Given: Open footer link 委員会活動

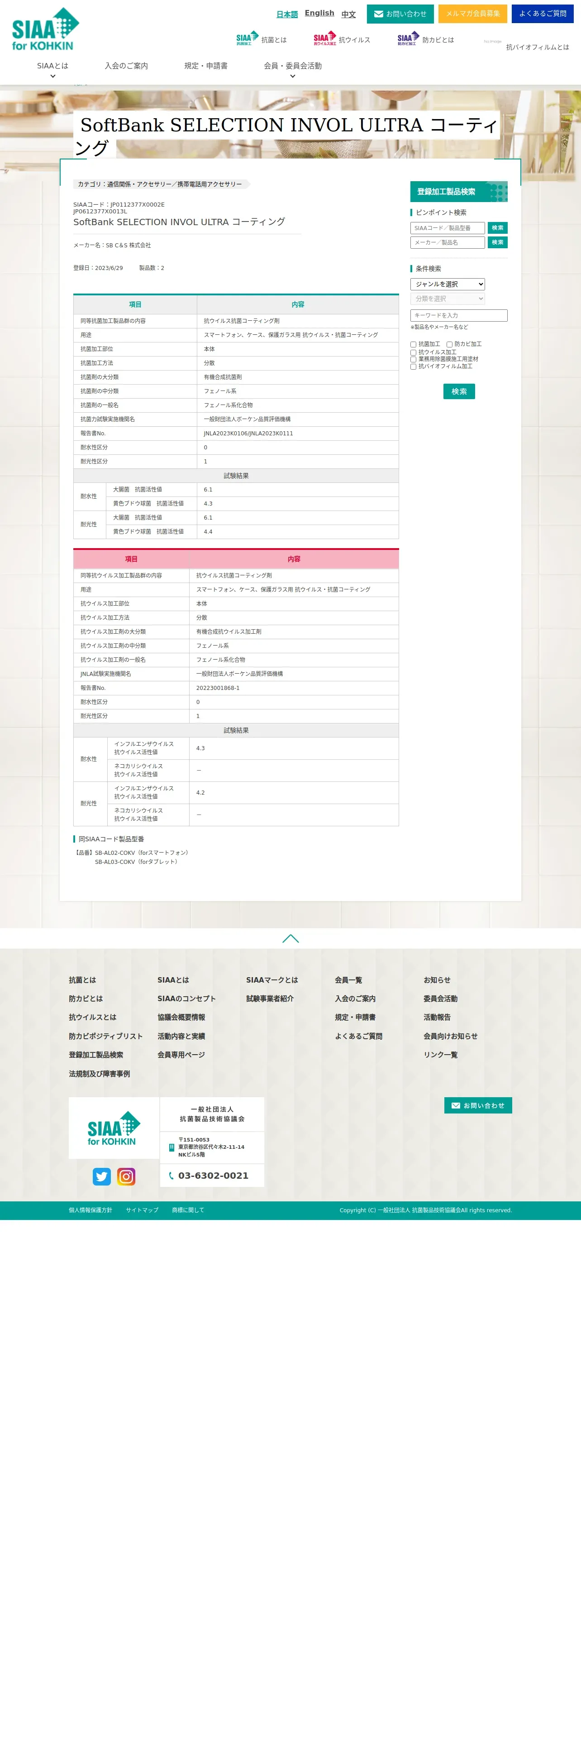Looking at the screenshot, I should click(440, 998).
